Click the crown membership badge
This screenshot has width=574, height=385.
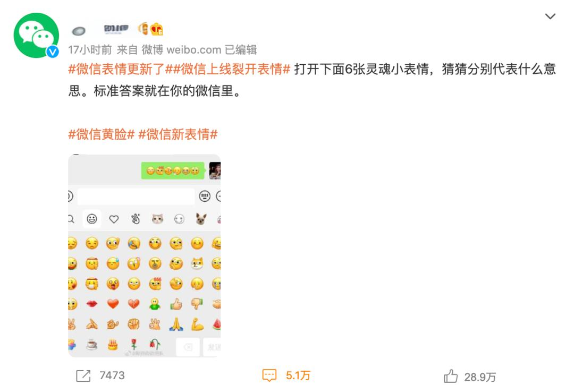point(156,29)
